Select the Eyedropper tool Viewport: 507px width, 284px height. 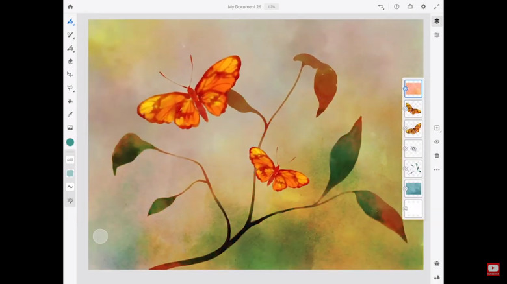70,115
